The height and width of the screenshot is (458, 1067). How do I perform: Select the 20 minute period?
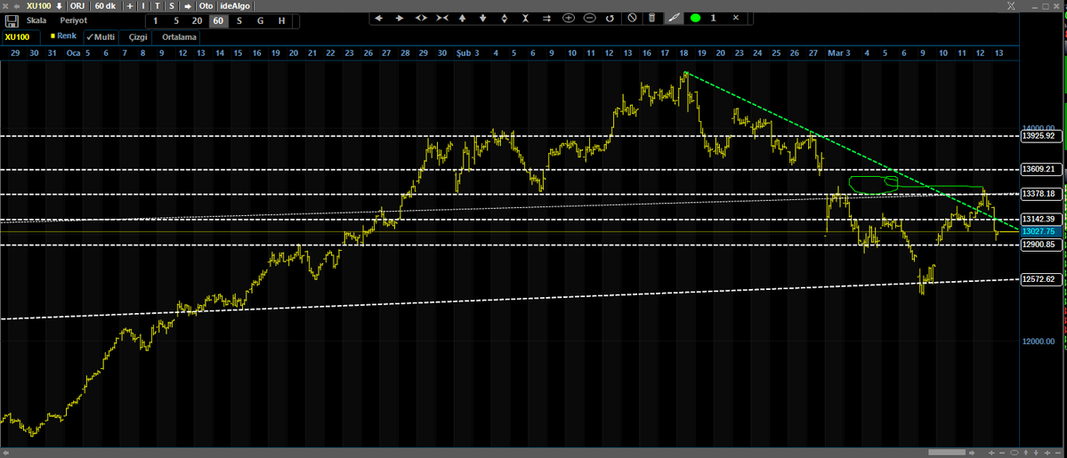197,21
